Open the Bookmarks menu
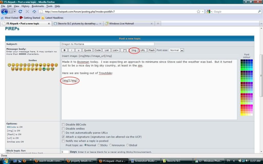This screenshot has height=164, width=263. tap(38, 6)
